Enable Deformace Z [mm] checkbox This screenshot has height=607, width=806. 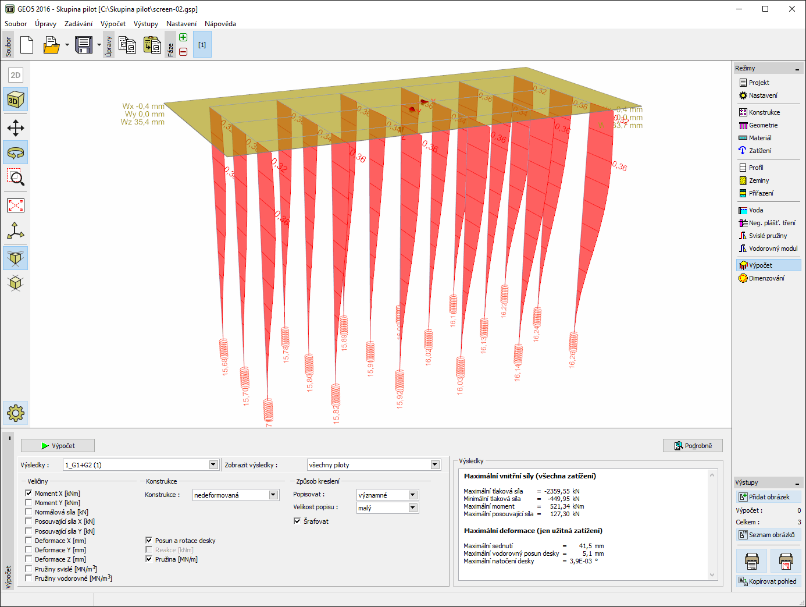point(28,559)
